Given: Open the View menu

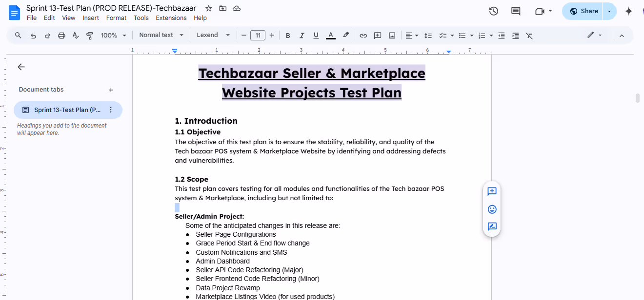Looking at the screenshot, I should 69,18.
